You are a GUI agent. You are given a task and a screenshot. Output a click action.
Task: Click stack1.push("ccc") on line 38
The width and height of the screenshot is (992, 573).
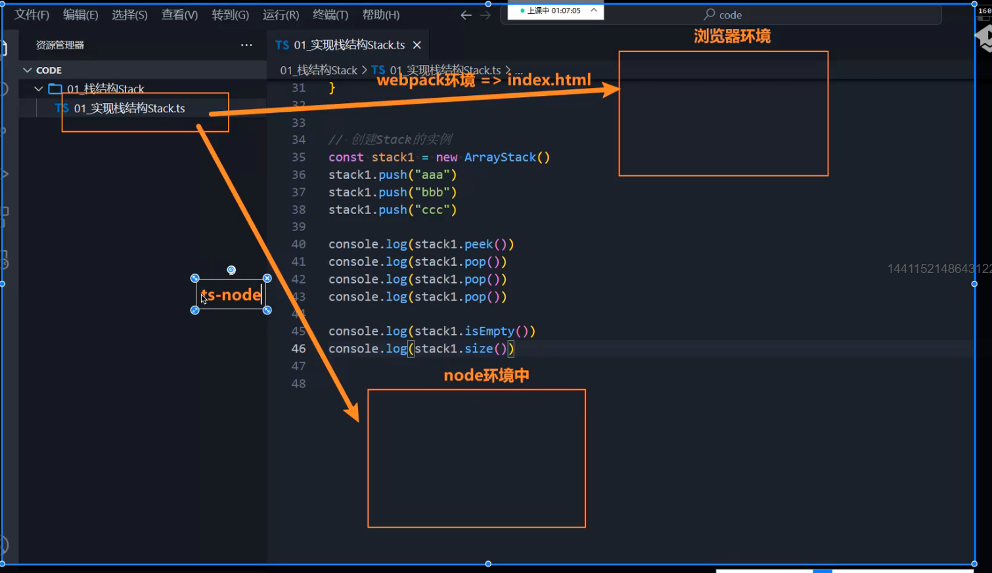tap(392, 209)
